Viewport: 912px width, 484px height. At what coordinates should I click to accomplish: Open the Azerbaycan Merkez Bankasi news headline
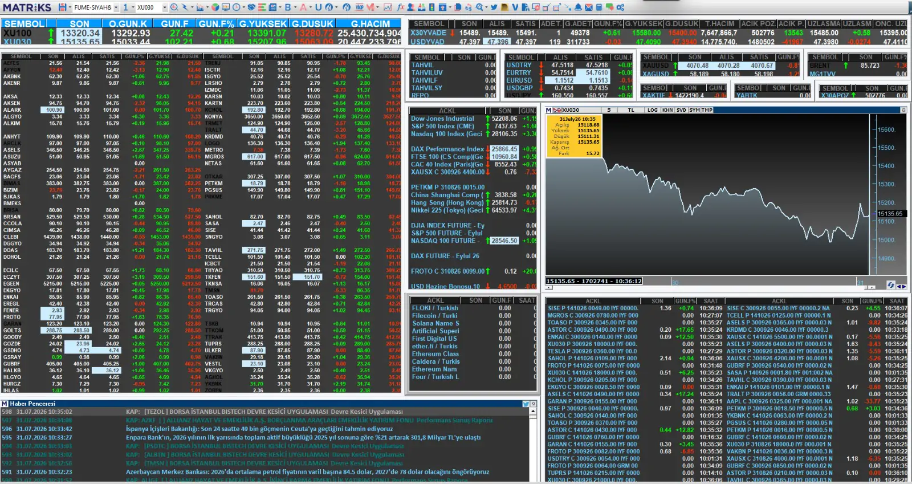coord(307,471)
